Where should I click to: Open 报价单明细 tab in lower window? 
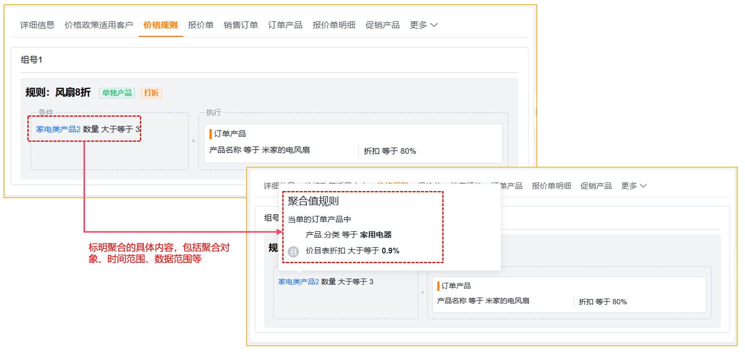[551, 186]
